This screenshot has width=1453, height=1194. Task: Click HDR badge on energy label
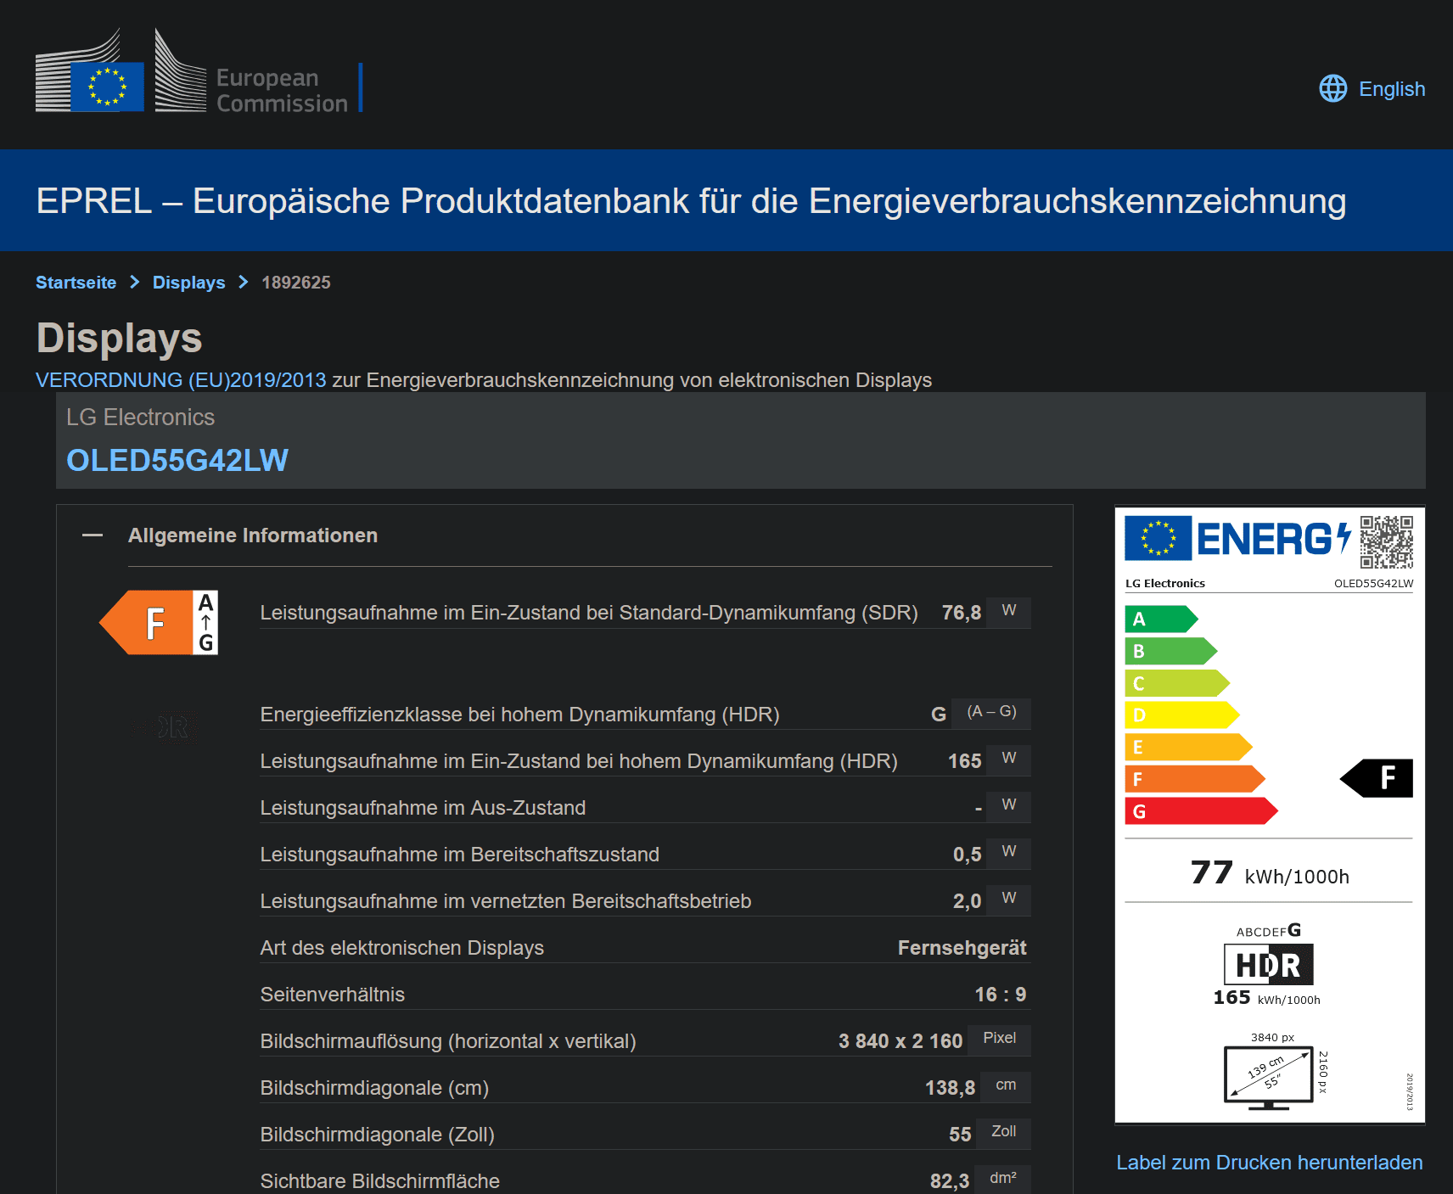point(1269,965)
